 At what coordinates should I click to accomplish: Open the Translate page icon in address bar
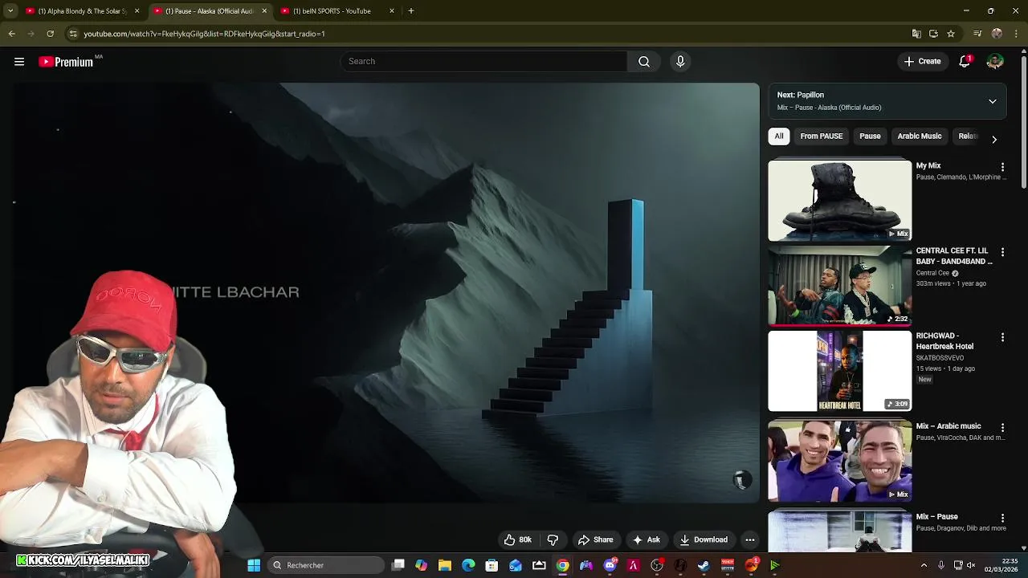coord(916,34)
